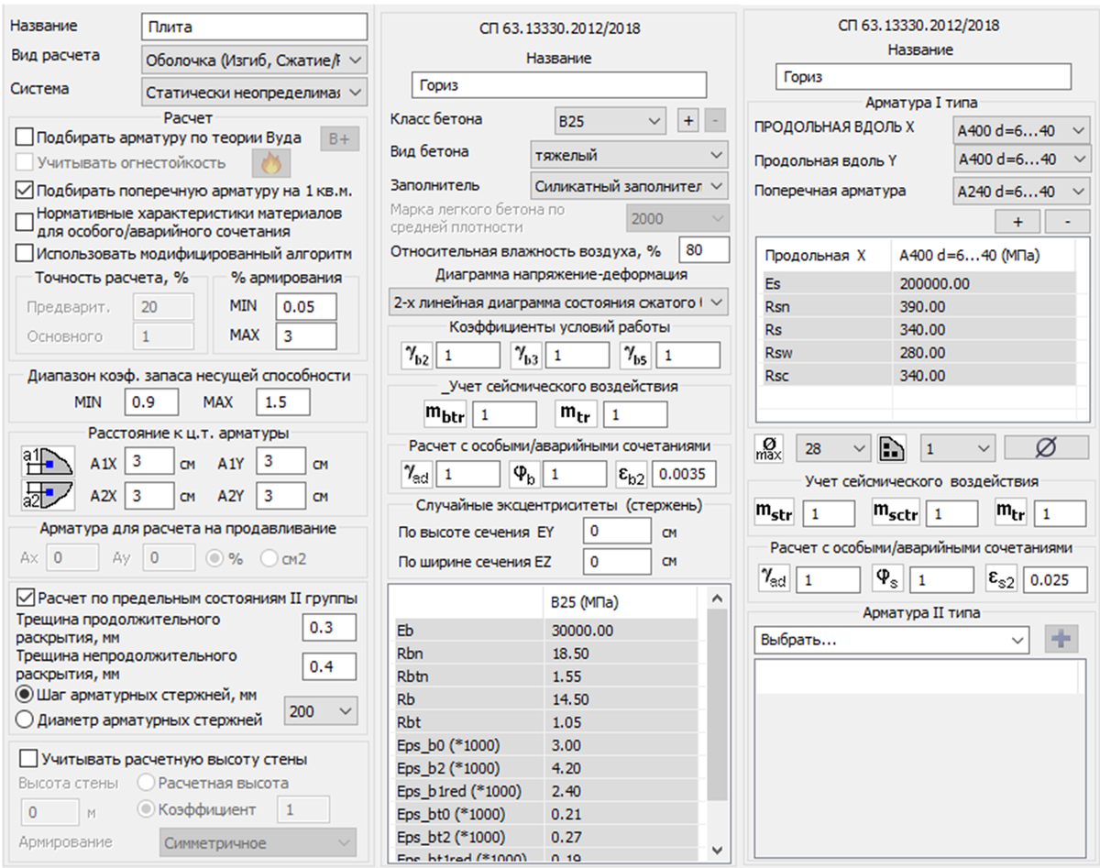Click the EZ eccentricity field
1100x868 pixels.
tap(619, 561)
